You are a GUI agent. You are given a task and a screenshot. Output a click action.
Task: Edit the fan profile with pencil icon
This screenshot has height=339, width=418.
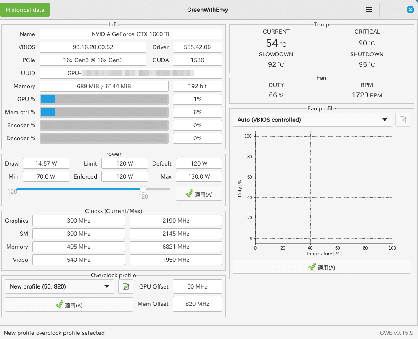tap(403, 120)
